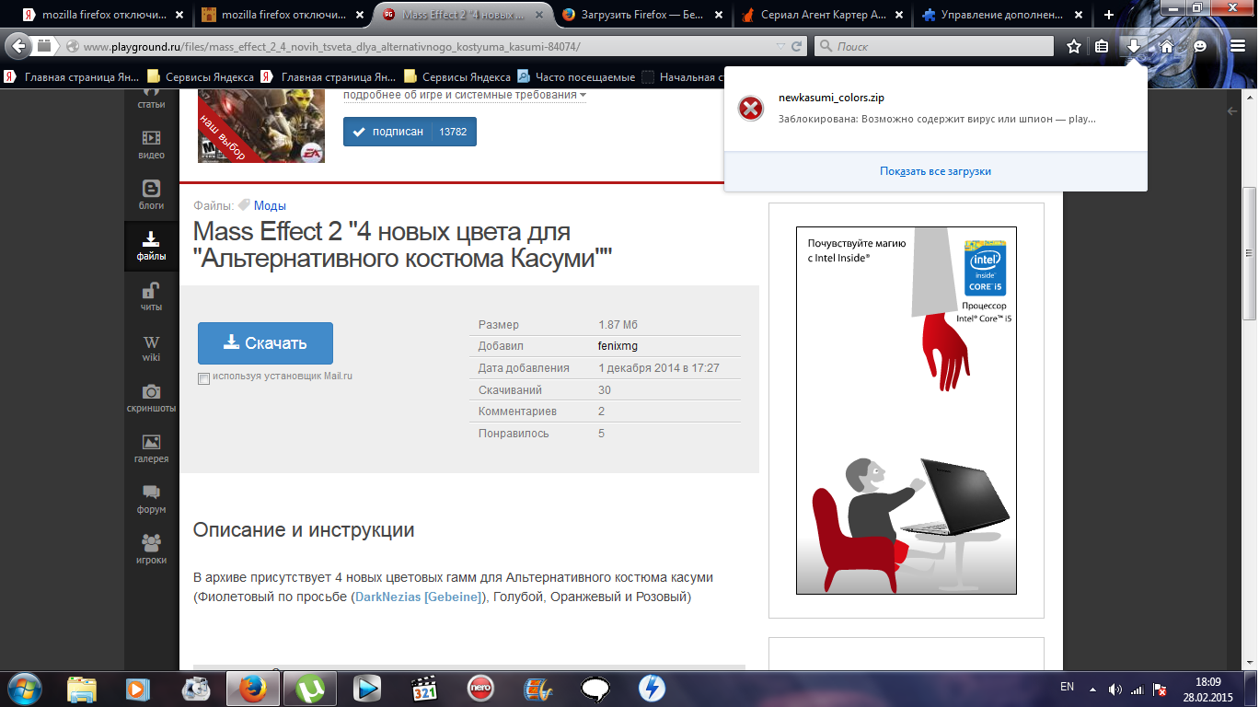Click the Показать все загрузки link
1259x707 pixels.
click(935, 171)
